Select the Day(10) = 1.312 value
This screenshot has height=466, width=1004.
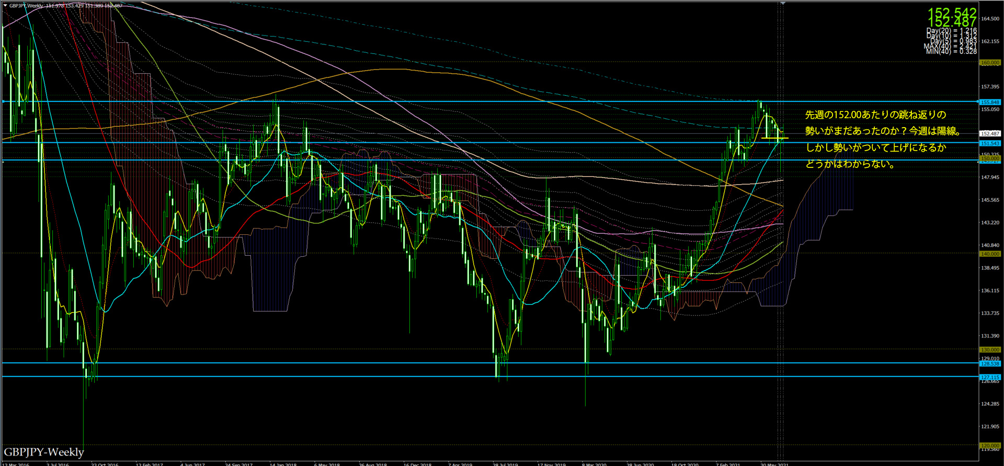(x=952, y=36)
